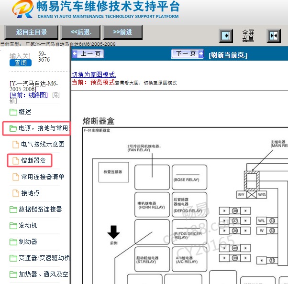
Task: Click the 返回主目录 button
Action: pos(31,32)
